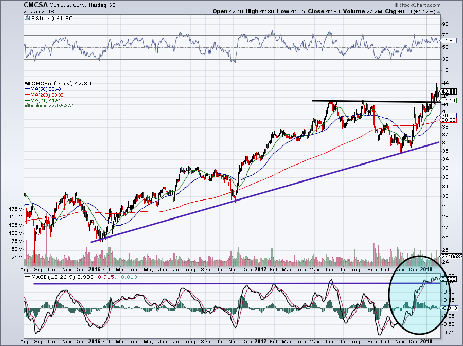Click the up-triangle icon beside the Chg value

point(438,12)
